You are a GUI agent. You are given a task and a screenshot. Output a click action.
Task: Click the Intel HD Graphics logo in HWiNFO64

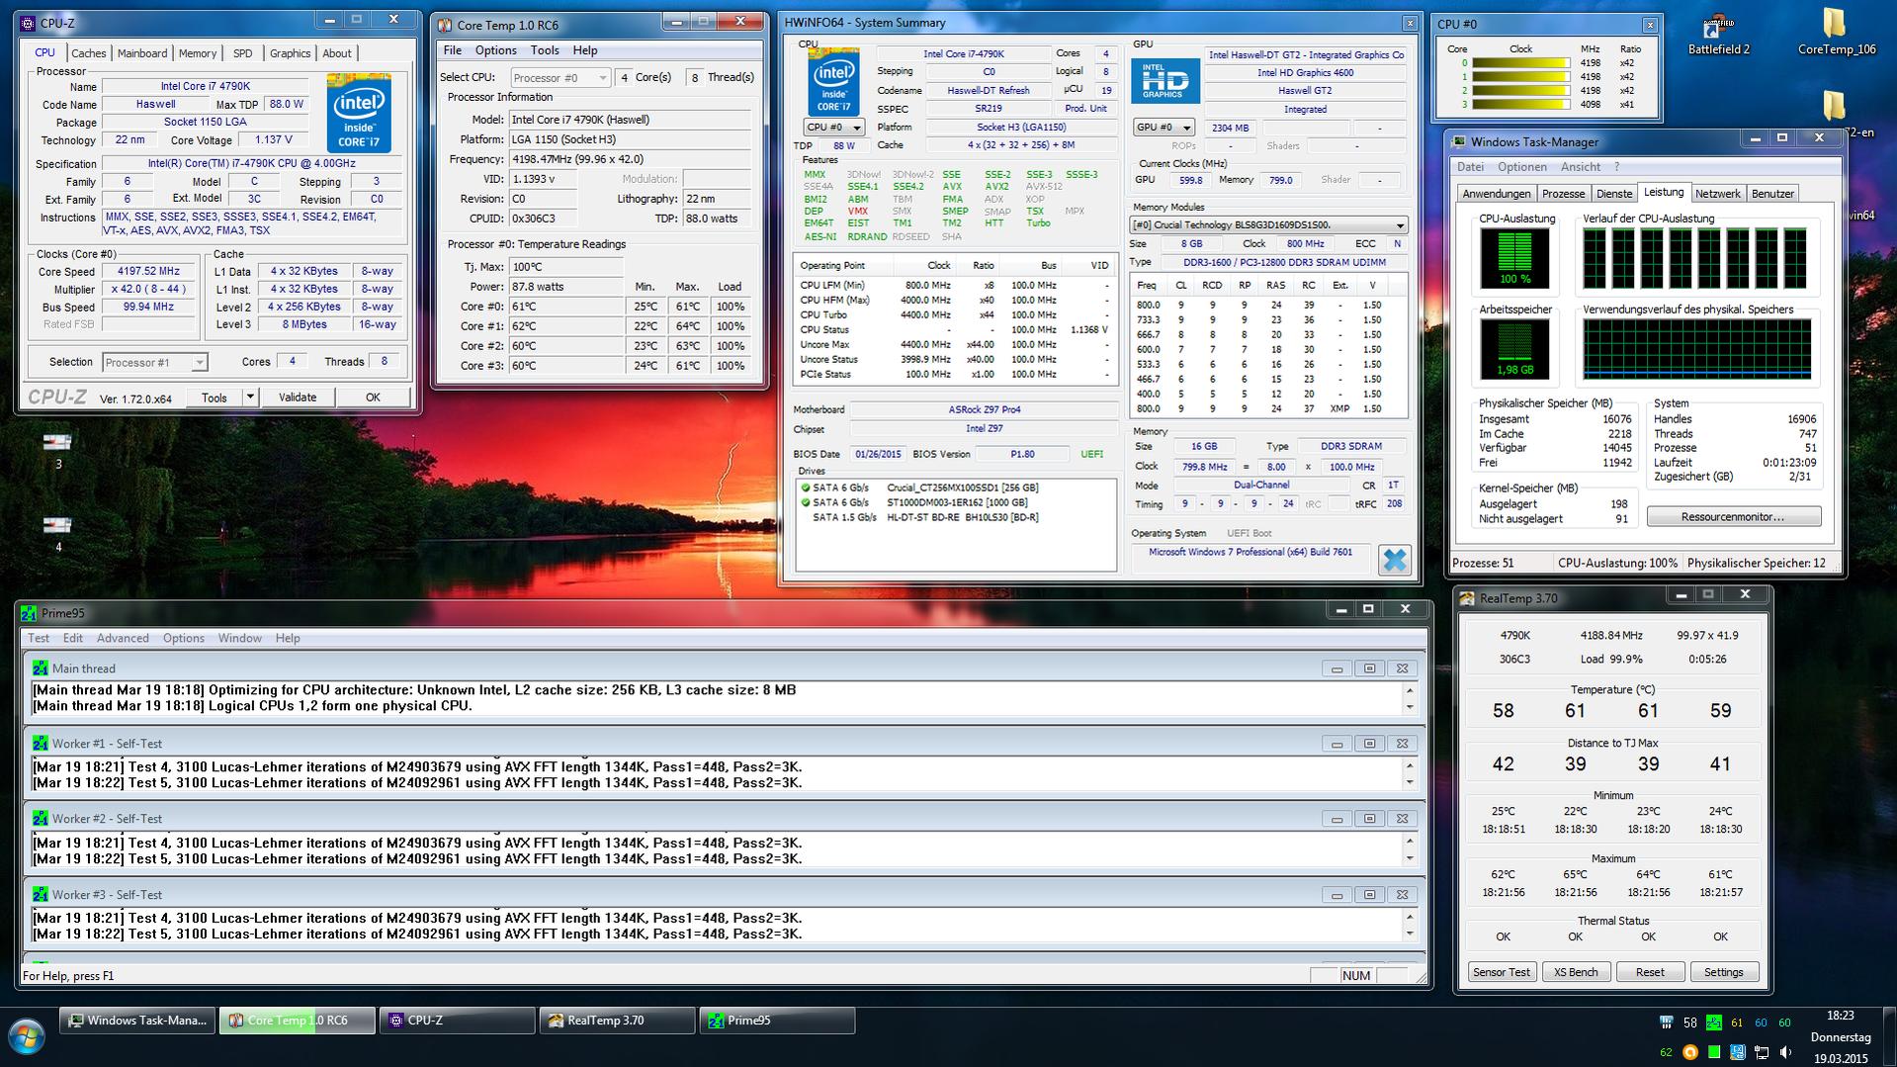[x=1165, y=80]
